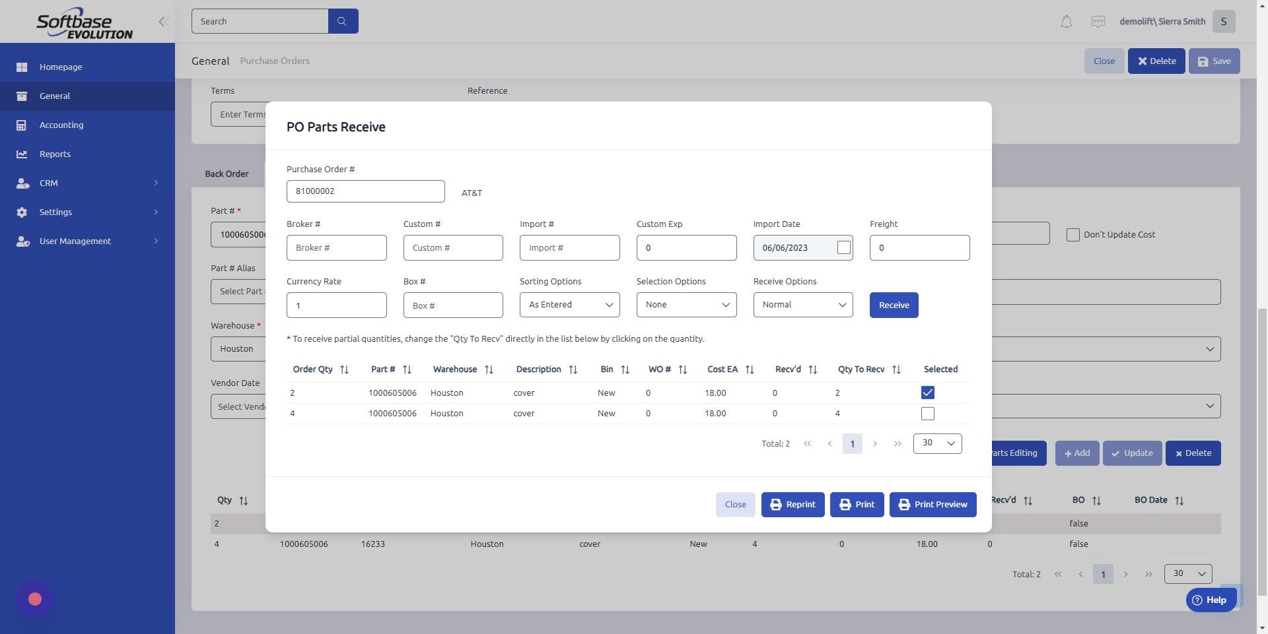Click the Reports chart icon
This screenshot has height=634, width=1268.
pyautogui.click(x=22, y=154)
